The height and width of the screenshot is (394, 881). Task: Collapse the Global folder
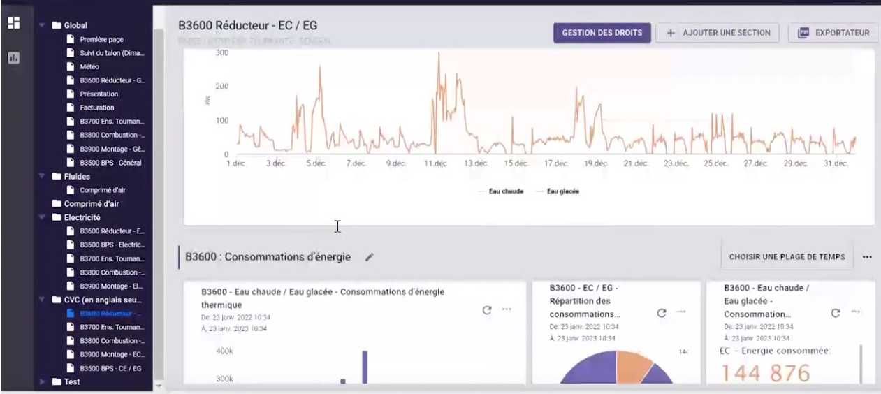[43, 25]
